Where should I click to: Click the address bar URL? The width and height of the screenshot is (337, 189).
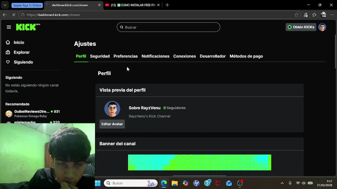coord(53,15)
